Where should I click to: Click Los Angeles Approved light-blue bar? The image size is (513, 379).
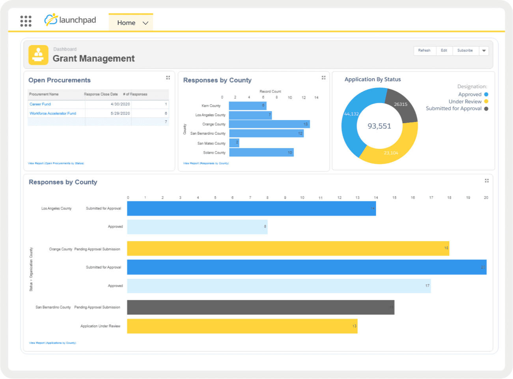197,227
